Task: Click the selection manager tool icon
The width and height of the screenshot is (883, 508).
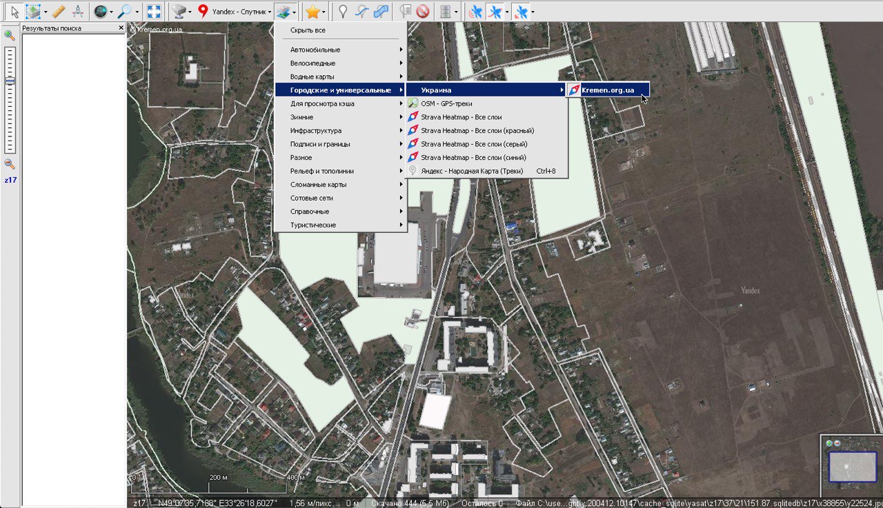Action: 33,11
